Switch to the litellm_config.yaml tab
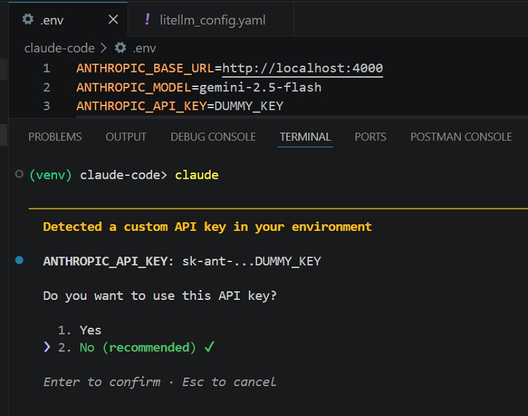This screenshot has height=416, width=528. tap(211, 19)
